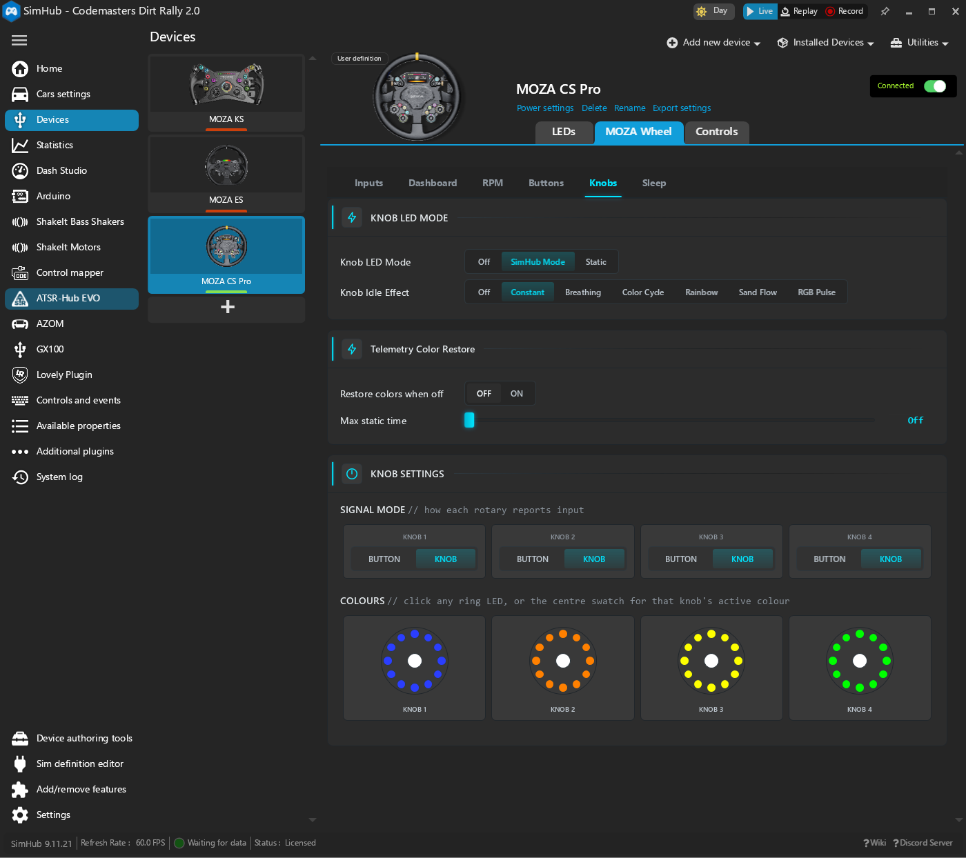Click the Available properties list icon
This screenshot has height=858, width=966.
[20, 426]
